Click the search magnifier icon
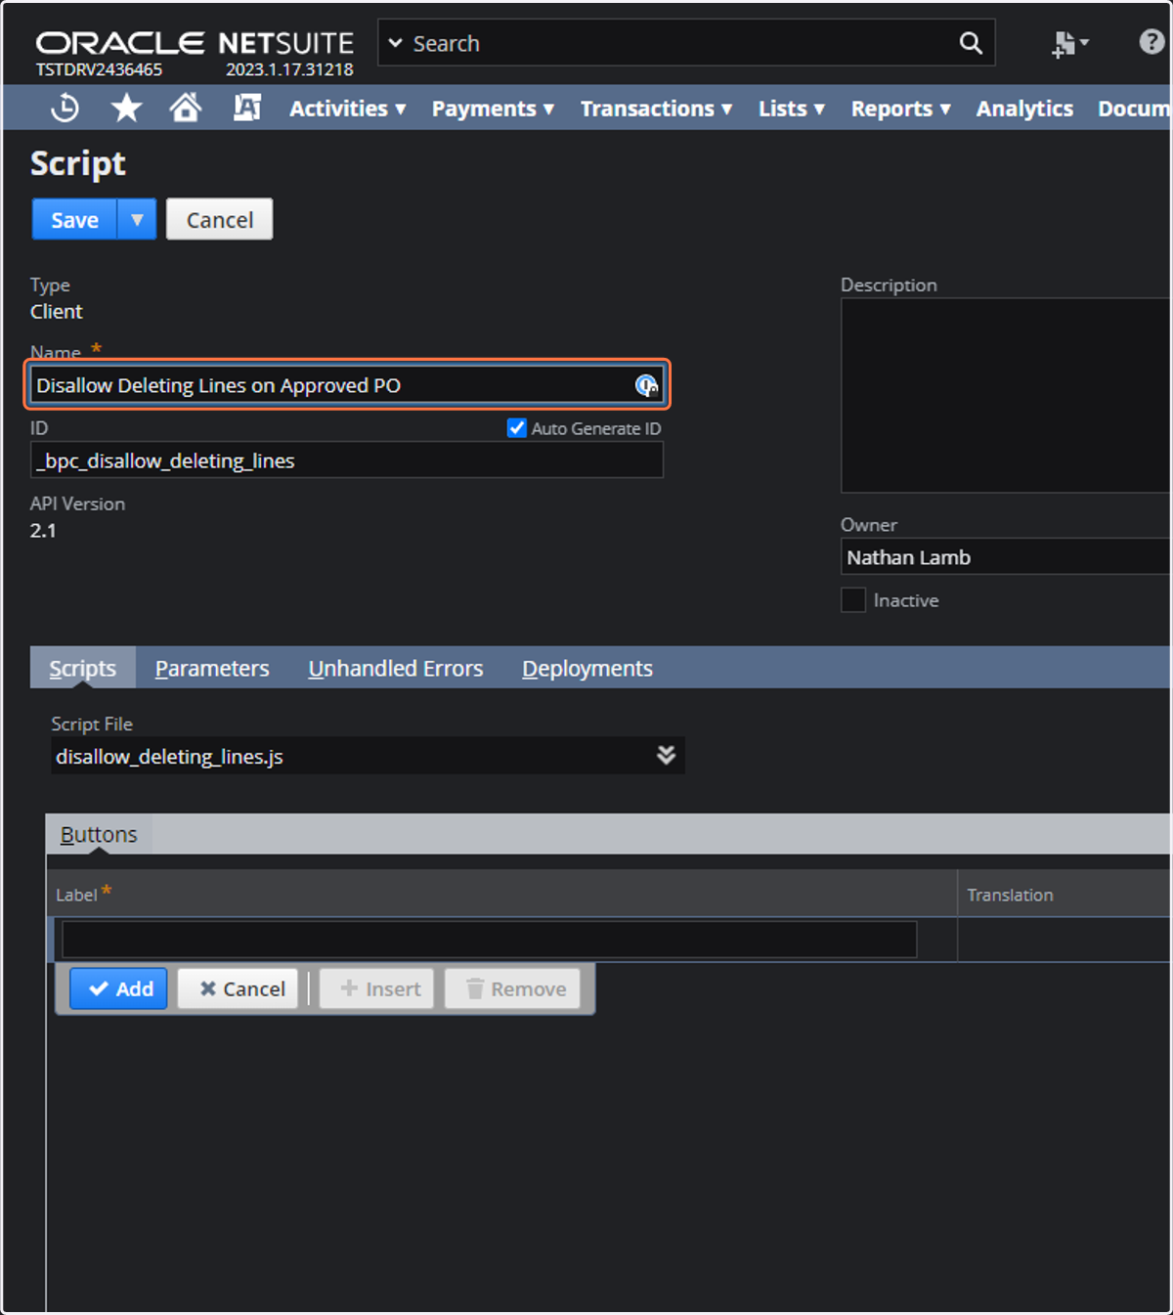 [971, 43]
